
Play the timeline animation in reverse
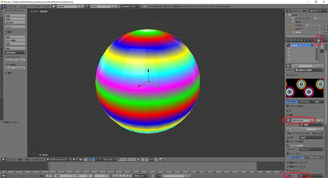click(x=120, y=176)
